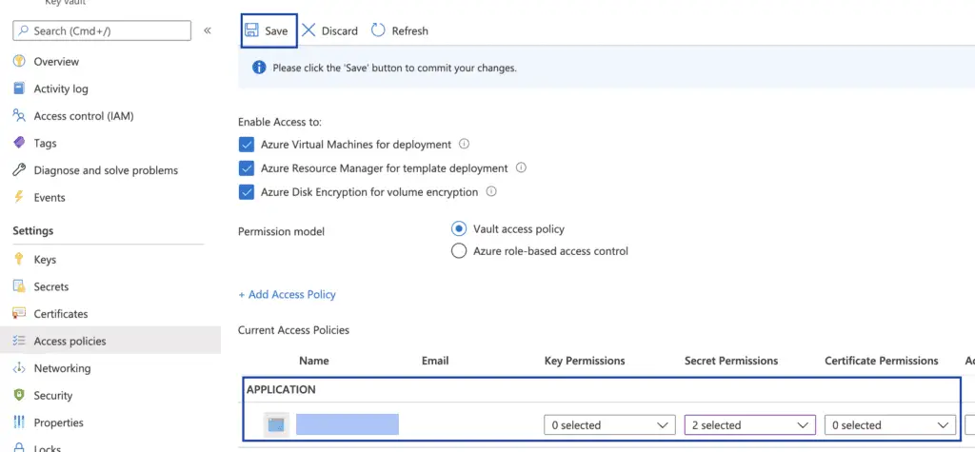The height and width of the screenshot is (452, 975).
Task: Click info icon beside Azure Disk Encryption
Action: [x=491, y=191]
